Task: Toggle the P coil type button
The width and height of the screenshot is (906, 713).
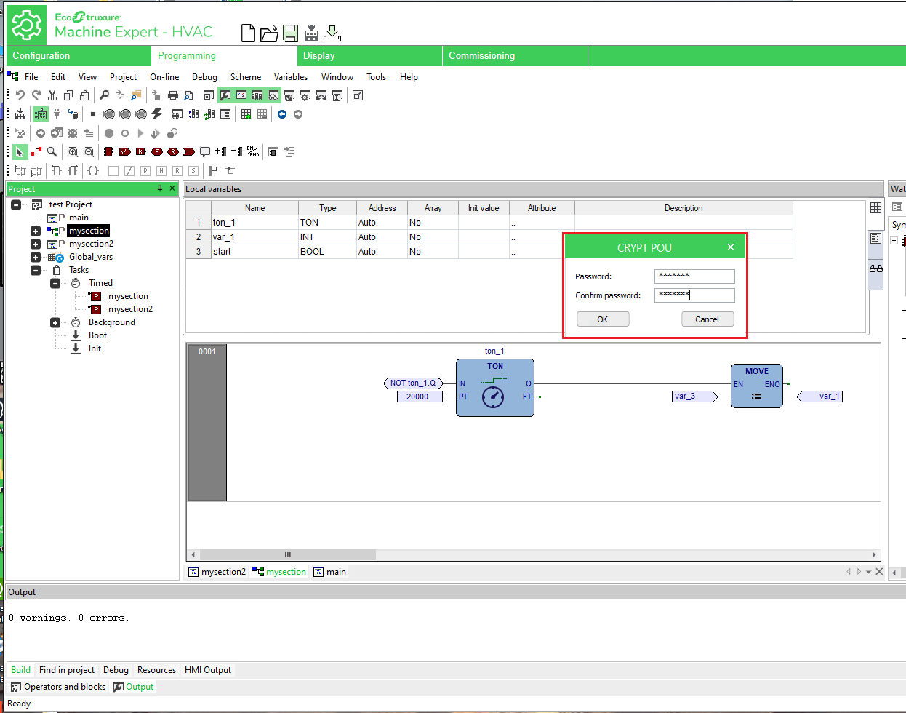Action: click(x=145, y=171)
